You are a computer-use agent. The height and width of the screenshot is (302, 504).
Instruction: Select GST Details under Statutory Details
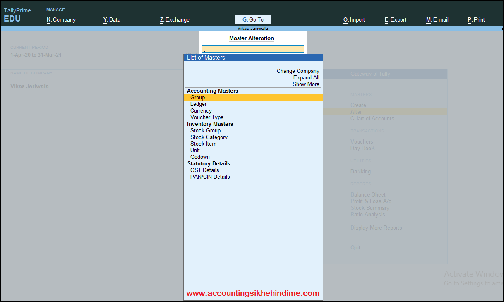coord(204,170)
